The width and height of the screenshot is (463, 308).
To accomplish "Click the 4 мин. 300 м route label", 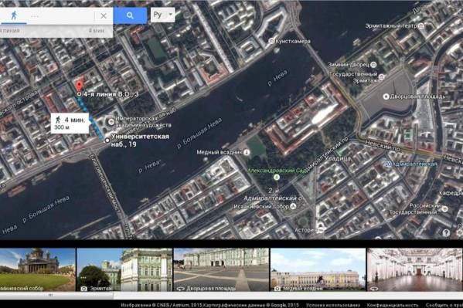I will click(70, 124).
